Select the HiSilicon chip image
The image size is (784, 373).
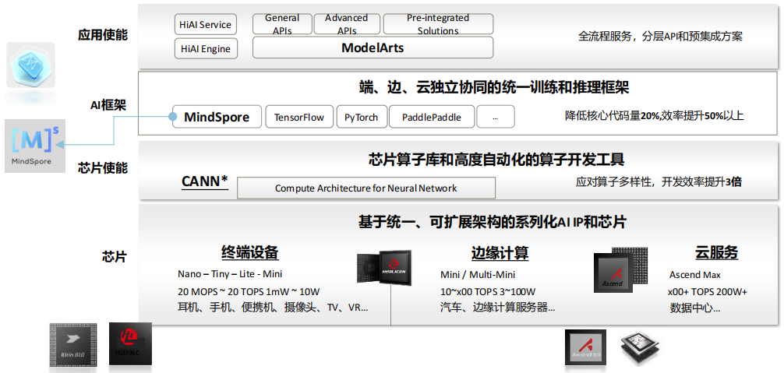[x=383, y=269]
